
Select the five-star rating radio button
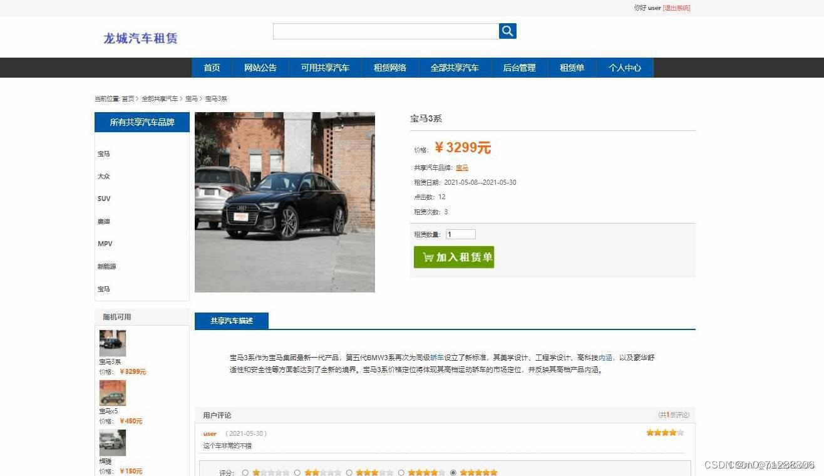pyautogui.click(x=453, y=473)
